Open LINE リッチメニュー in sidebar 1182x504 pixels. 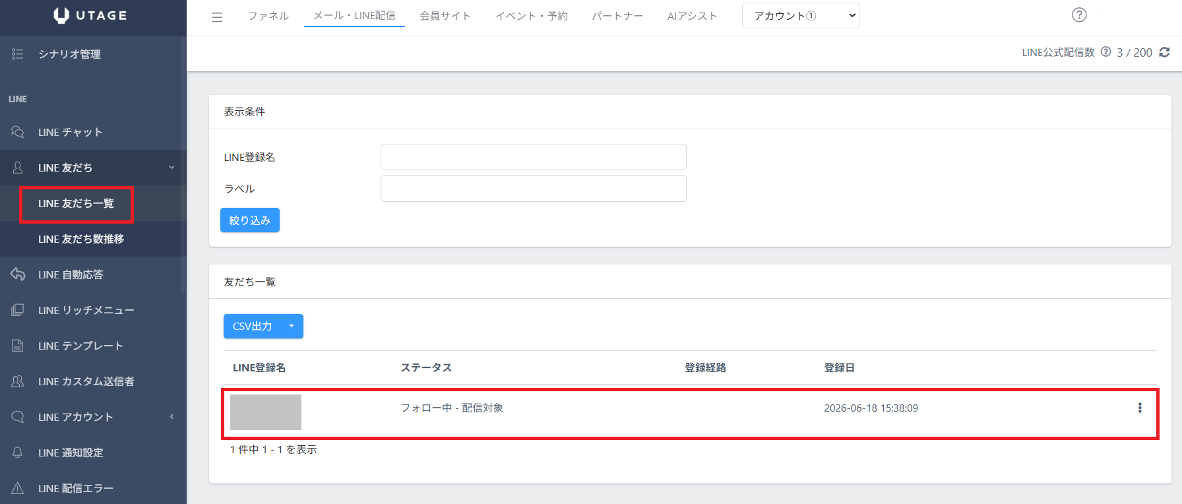click(x=86, y=310)
